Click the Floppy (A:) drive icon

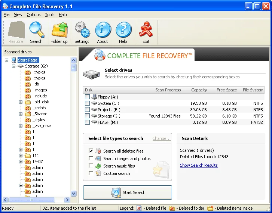click(94, 97)
